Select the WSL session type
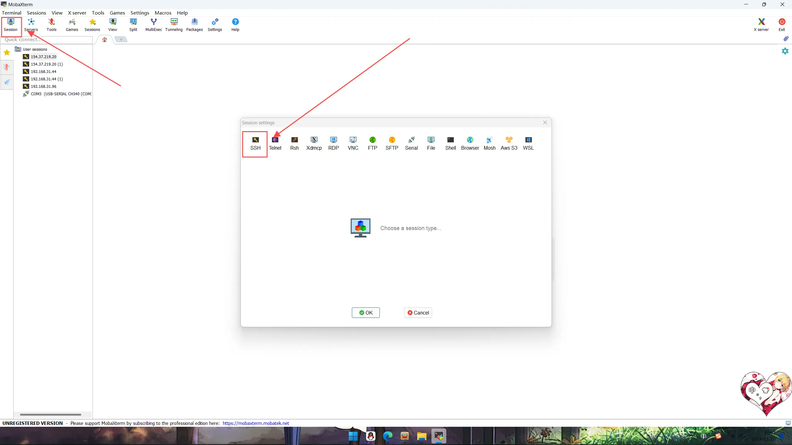The image size is (792, 445). pos(528,143)
